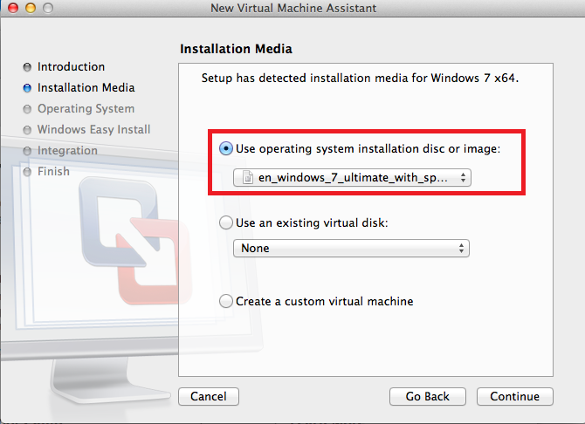Select Use an existing virtual disk option
585x424 pixels.
click(227, 222)
